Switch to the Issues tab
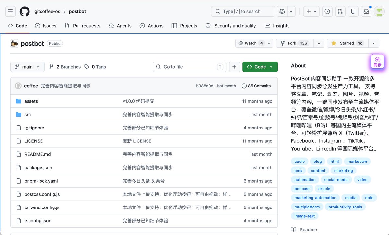Viewport: 389px width, 235px height. [46, 26]
